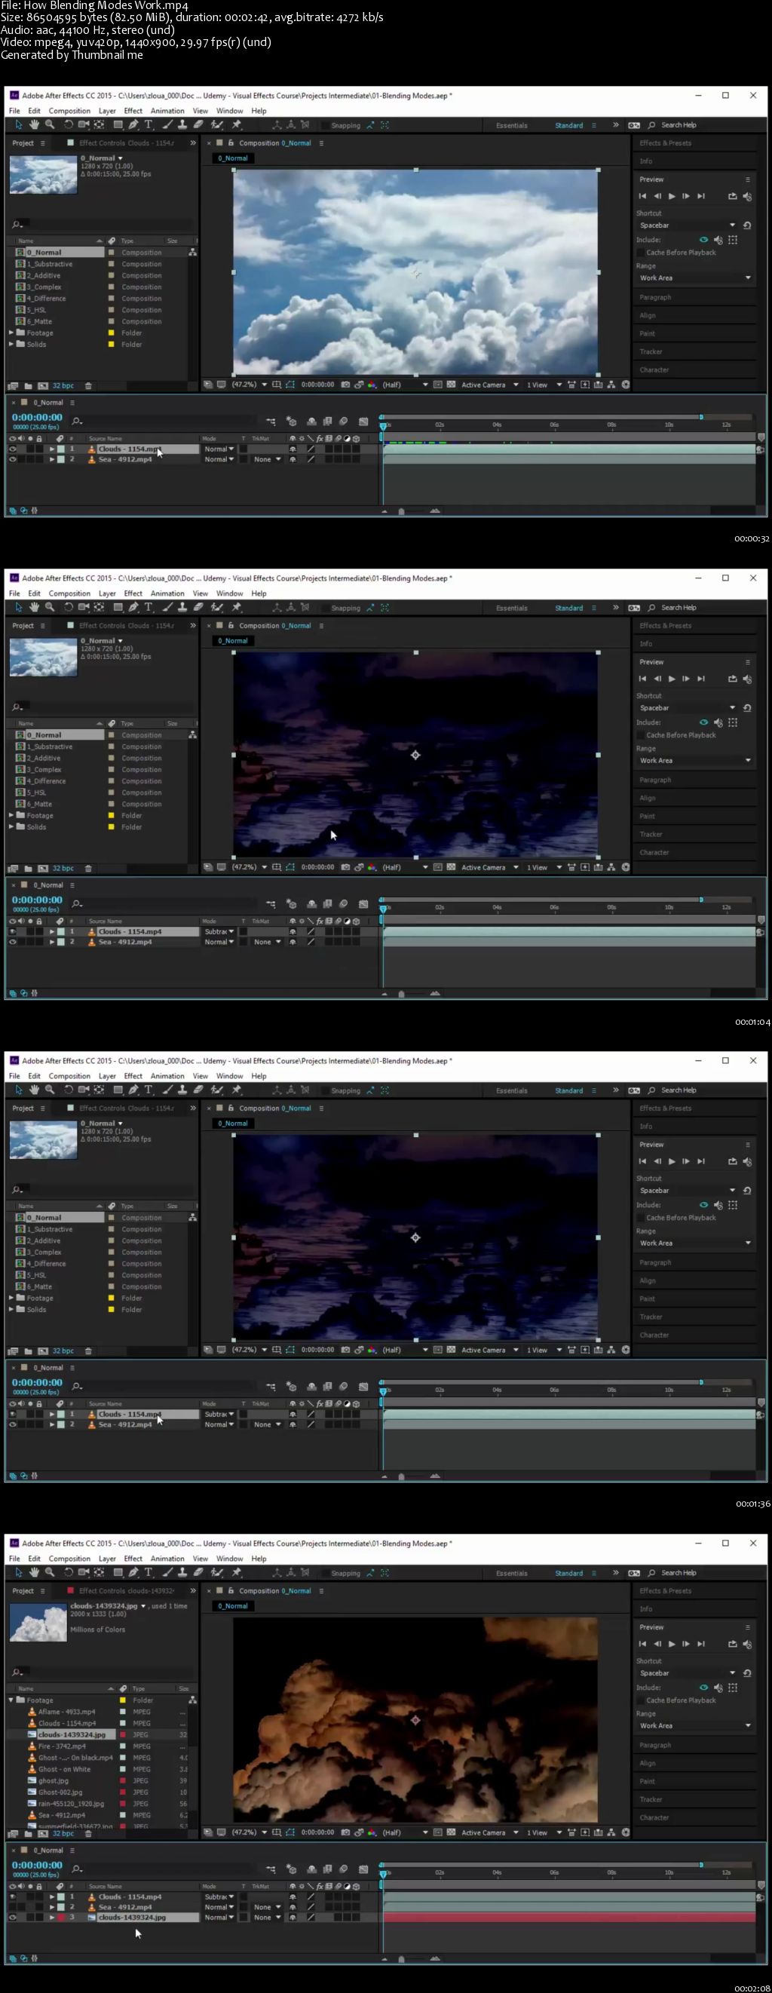
Task: Click Clouds layer label color swatch in 00:01:04 timeline
Action: click(x=61, y=931)
